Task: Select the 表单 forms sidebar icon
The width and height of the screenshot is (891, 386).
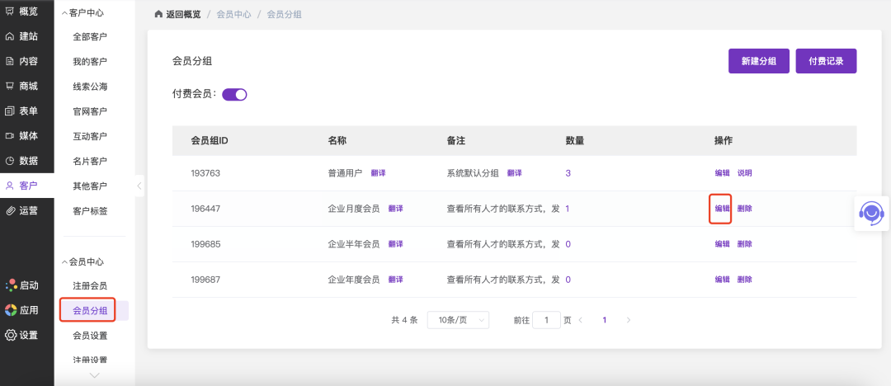Action: tap(10, 111)
